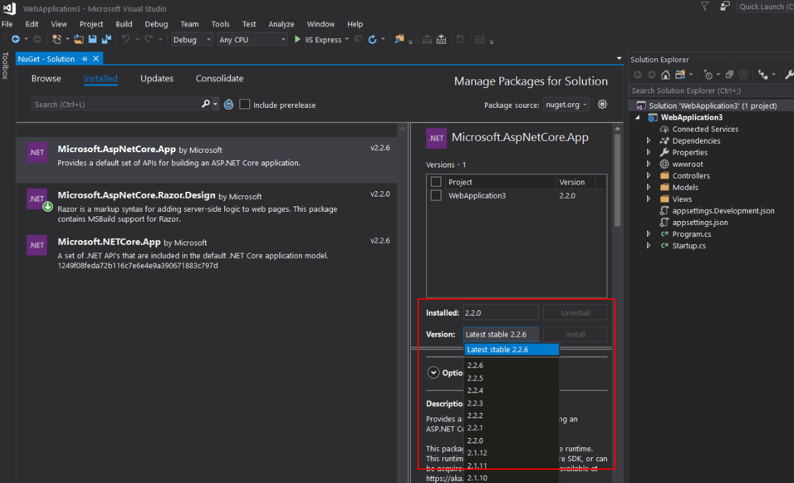Image resolution: width=794 pixels, height=483 pixels.
Task: Pin the NuGet - Solution tab
Action: click(x=85, y=59)
